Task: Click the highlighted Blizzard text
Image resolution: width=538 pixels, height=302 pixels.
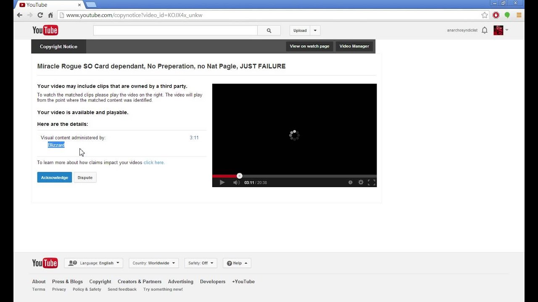Action: [x=56, y=145]
